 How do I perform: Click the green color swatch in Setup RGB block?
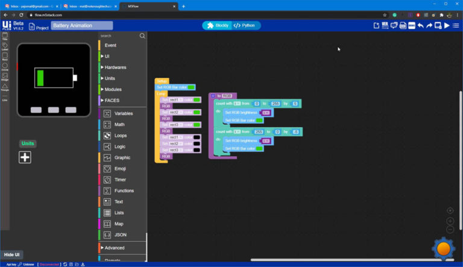191,87
